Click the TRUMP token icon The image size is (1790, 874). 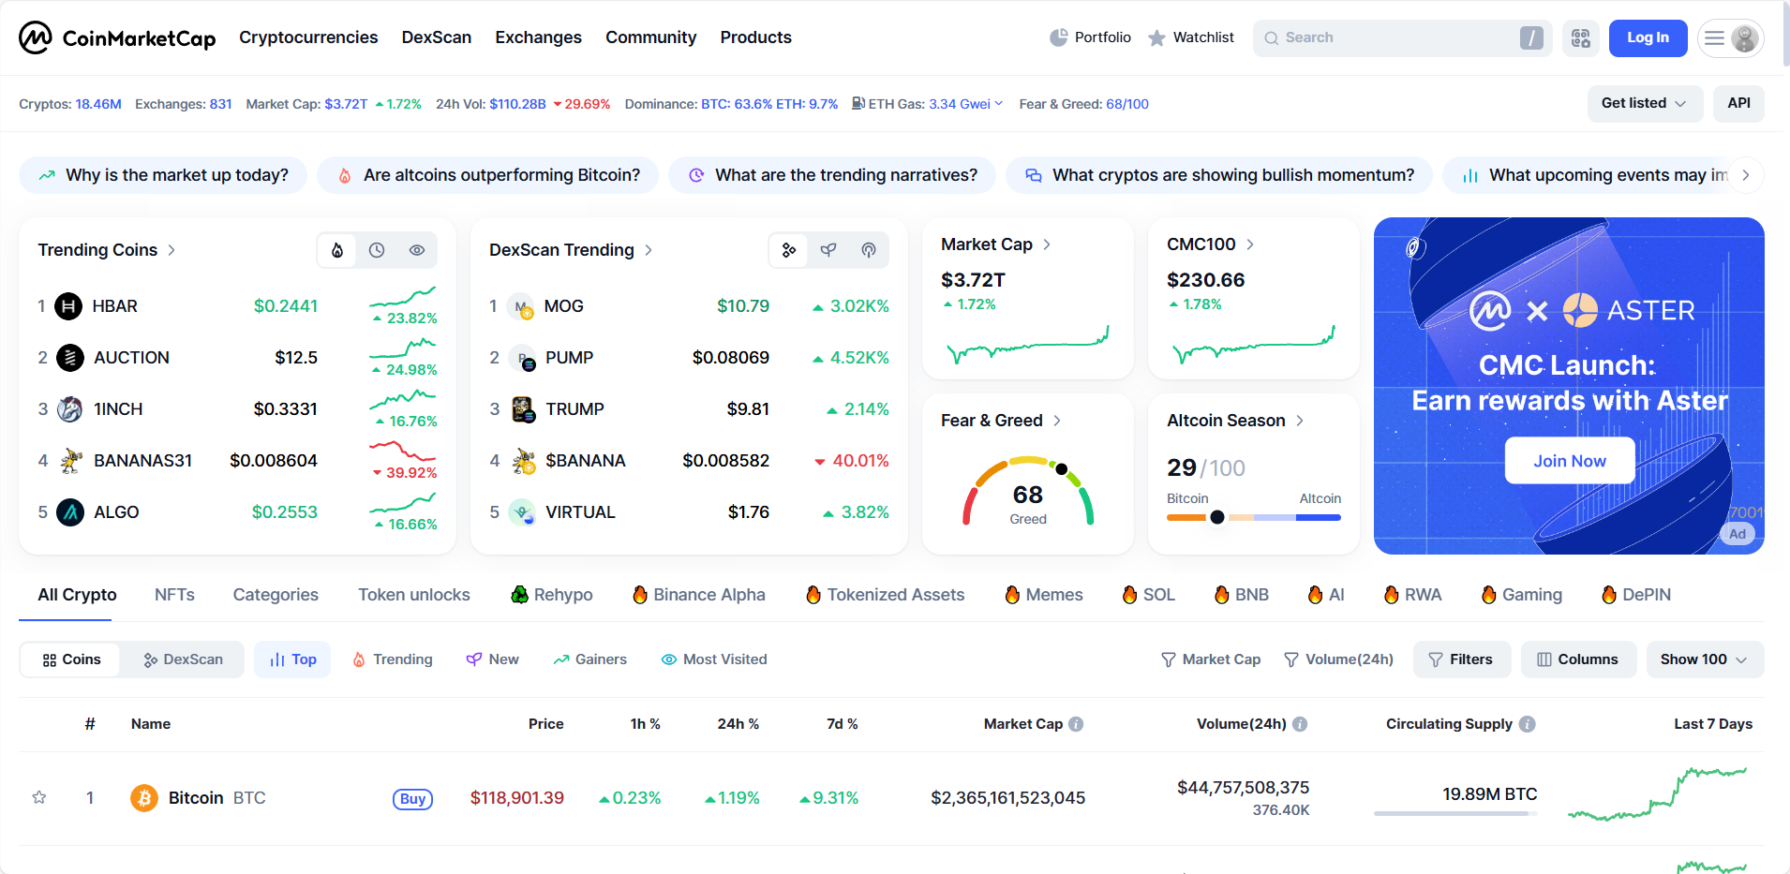coord(523,409)
